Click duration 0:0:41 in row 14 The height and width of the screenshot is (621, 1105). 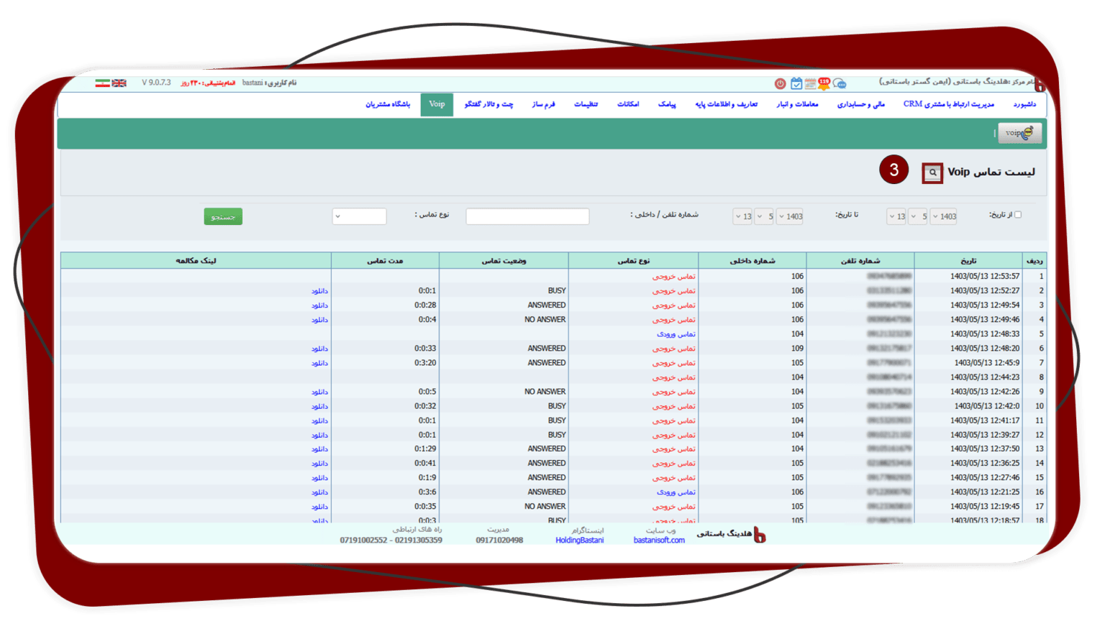[x=425, y=464]
